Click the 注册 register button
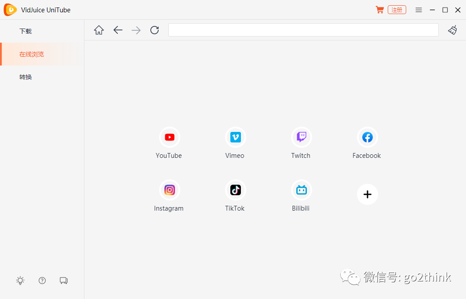Viewport: 466px width, 299px height. click(397, 10)
